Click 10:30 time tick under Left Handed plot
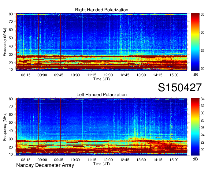Viewport: 208px width, 169px height. tap(75, 160)
